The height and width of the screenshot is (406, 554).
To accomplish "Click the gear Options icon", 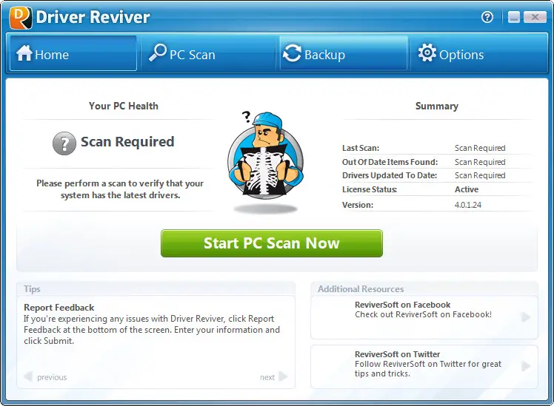I will pyautogui.click(x=427, y=53).
